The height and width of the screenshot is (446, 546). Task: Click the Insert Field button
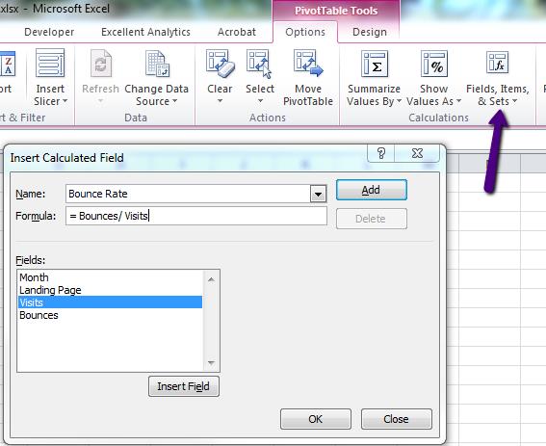(184, 386)
